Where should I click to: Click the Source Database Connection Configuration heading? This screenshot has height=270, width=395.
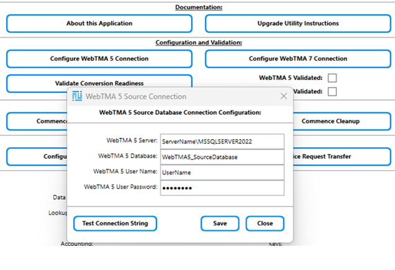click(180, 112)
